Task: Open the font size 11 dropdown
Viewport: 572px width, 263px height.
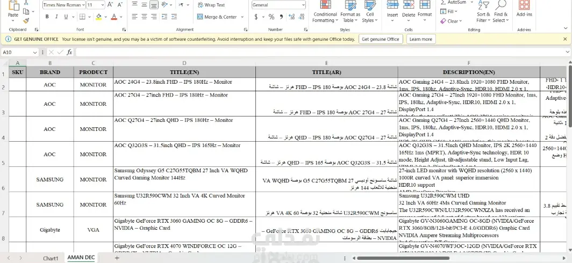Action: pos(103,5)
